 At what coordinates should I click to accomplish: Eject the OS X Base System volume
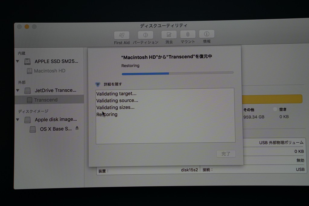[x=77, y=128]
